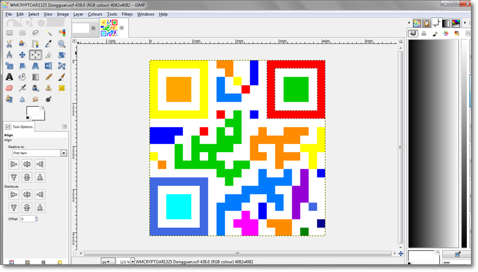Image resolution: width=478 pixels, height=272 pixels.
Task: Distribute bottoms of targets
Action: point(40,208)
